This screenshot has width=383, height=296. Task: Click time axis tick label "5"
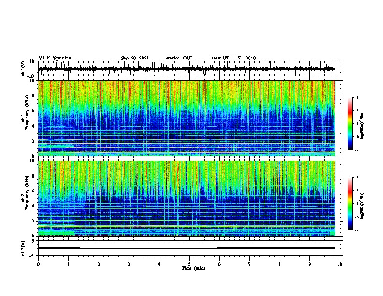(x=189, y=264)
